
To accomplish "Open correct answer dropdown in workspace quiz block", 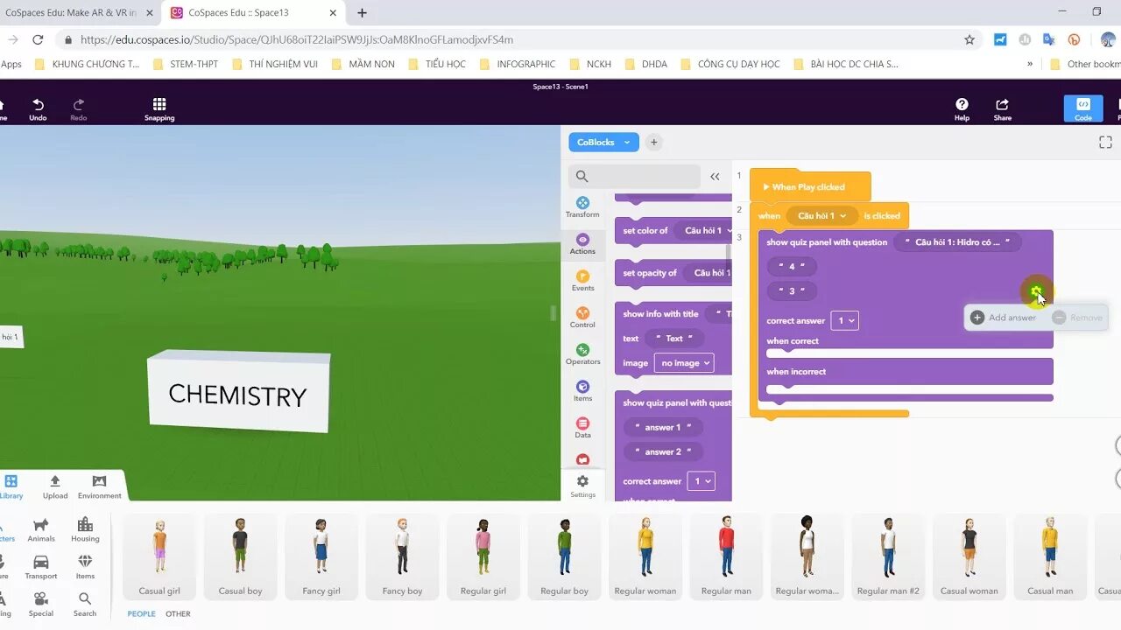I will (x=844, y=320).
